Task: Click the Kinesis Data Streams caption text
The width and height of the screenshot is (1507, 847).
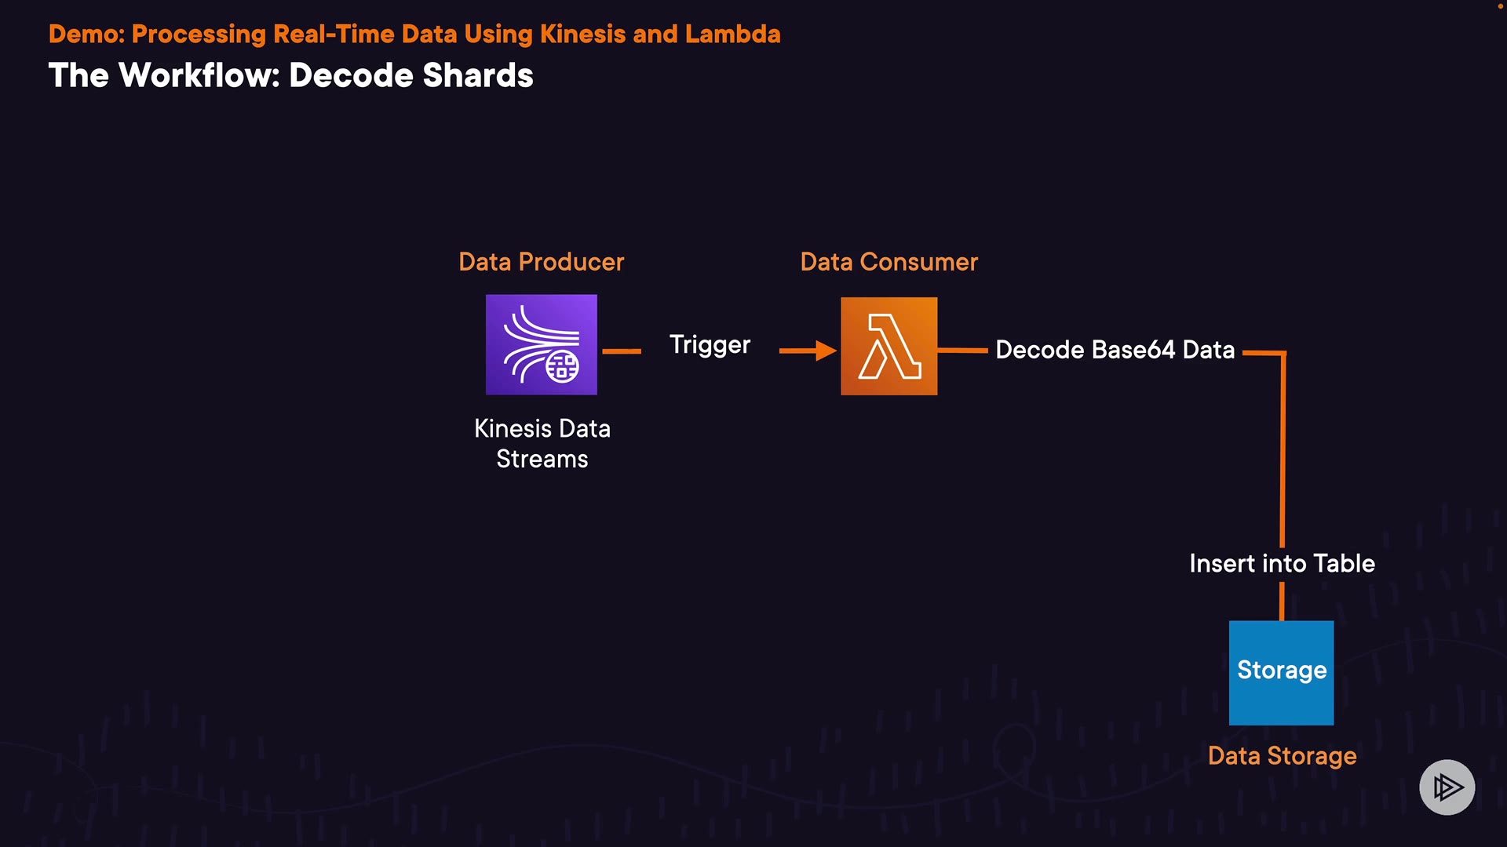Action: pyautogui.click(x=542, y=443)
